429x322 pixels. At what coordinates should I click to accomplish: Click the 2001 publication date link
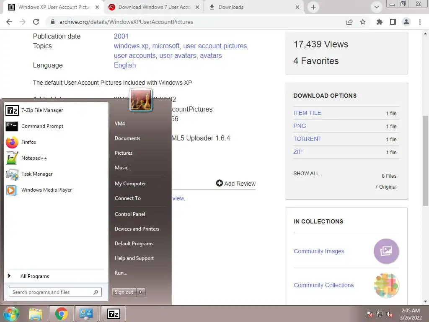[121, 36]
